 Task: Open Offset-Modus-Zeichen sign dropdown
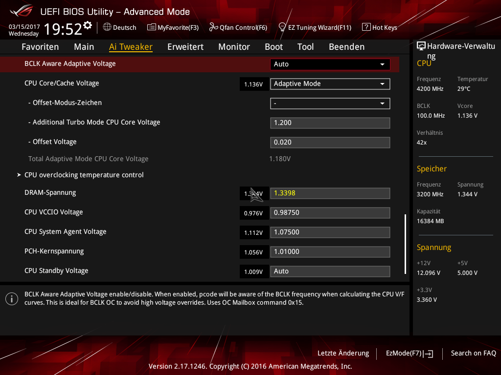[x=330, y=104]
